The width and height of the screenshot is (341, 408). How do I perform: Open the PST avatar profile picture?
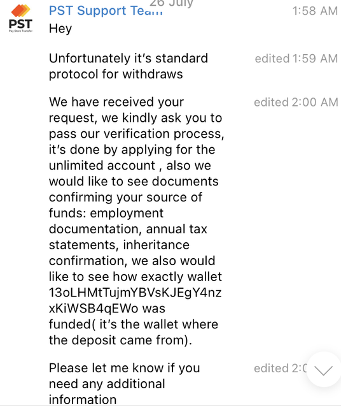(x=20, y=18)
